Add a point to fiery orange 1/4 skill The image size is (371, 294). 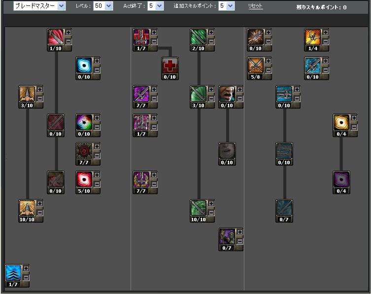pos(326,32)
